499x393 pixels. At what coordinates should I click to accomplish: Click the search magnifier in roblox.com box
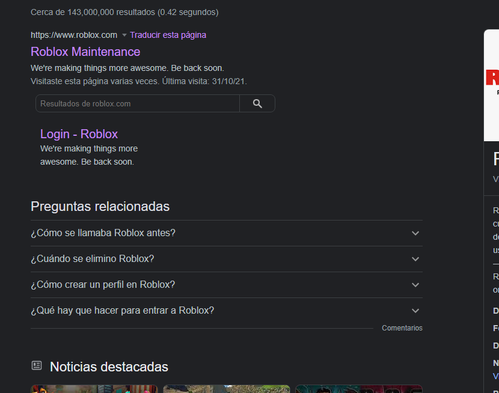coord(257,103)
